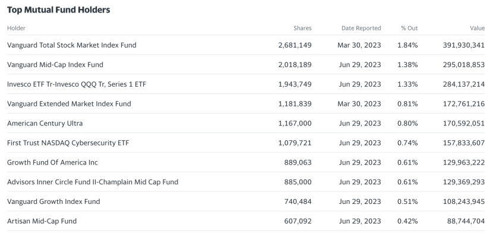The image size is (499, 233).
Task: Click the 1.33% out cell for Invesco
Action: pyautogui.click(x=408, y=84)
